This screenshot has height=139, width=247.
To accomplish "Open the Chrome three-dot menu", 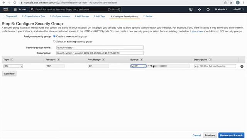I will (243, 3).
